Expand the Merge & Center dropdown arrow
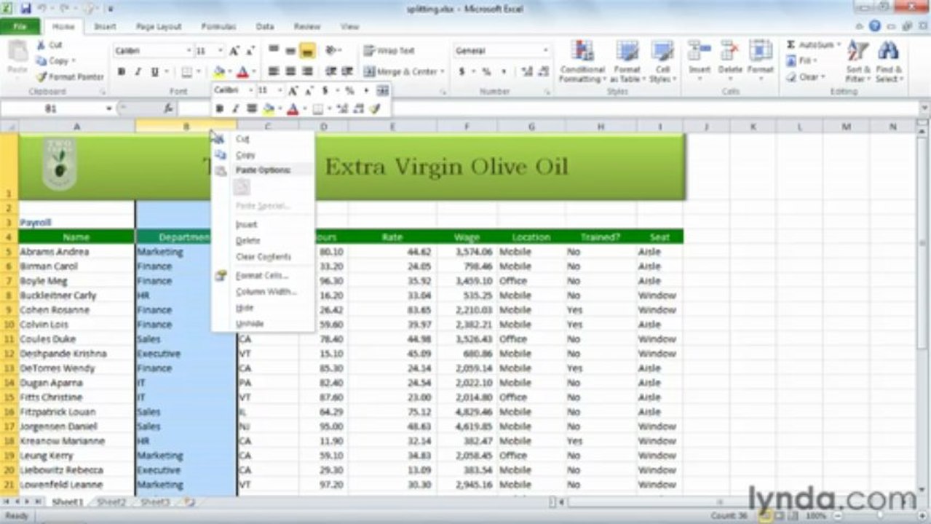931x524 pixels. tap(443, 71)
